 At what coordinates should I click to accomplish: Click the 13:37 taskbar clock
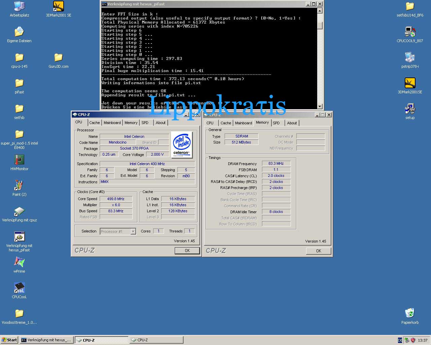tap(423, 340)
